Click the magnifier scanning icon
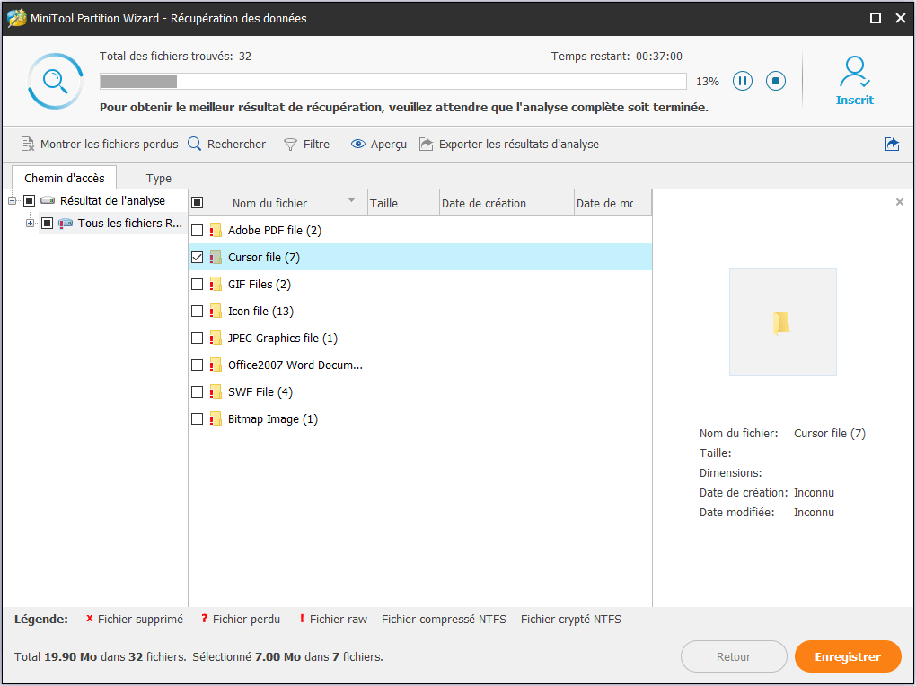The width and height of the screenshot is (916, 686). (x=55, y=81)
